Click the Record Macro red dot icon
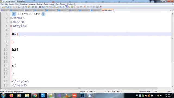Screen dimensions: 174x98 (85, 7)
